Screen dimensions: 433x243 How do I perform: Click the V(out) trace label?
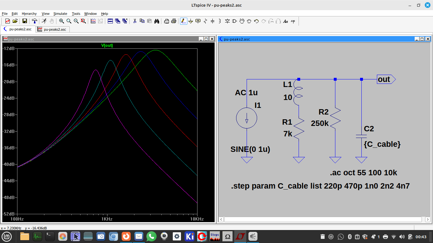[x=107, y=46]
